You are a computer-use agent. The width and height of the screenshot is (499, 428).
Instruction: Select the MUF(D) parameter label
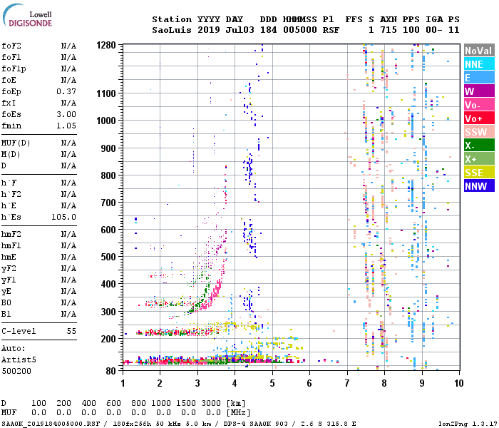16,143
